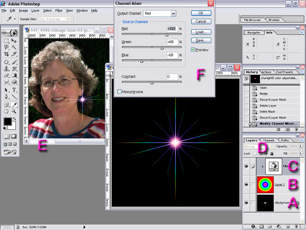Switch to the Actions tab
This screenshot has height=230, width=306.
266,72
